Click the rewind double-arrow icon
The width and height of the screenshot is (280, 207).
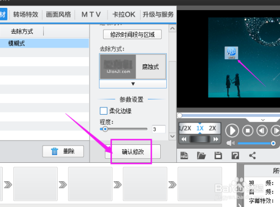pyautogui.click(x=184, y=139)
